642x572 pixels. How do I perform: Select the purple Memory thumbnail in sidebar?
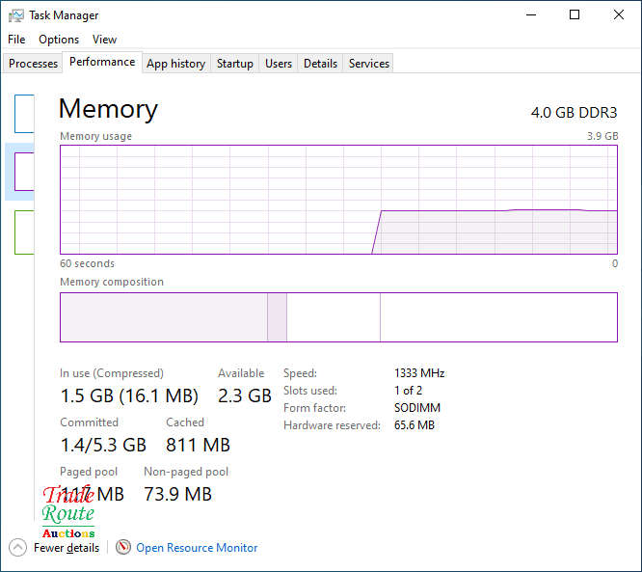tap(24, 172)
